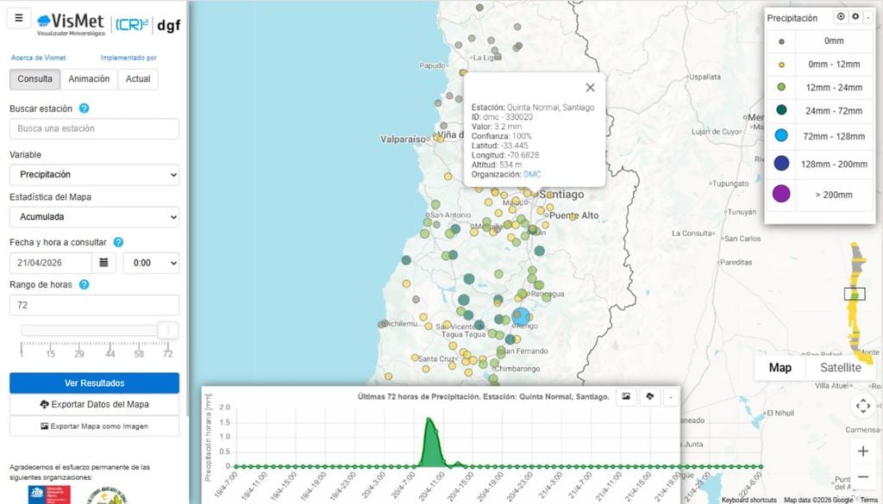Open the calendar date picker icon
The image size is (883, 504).
click(103, 263)
